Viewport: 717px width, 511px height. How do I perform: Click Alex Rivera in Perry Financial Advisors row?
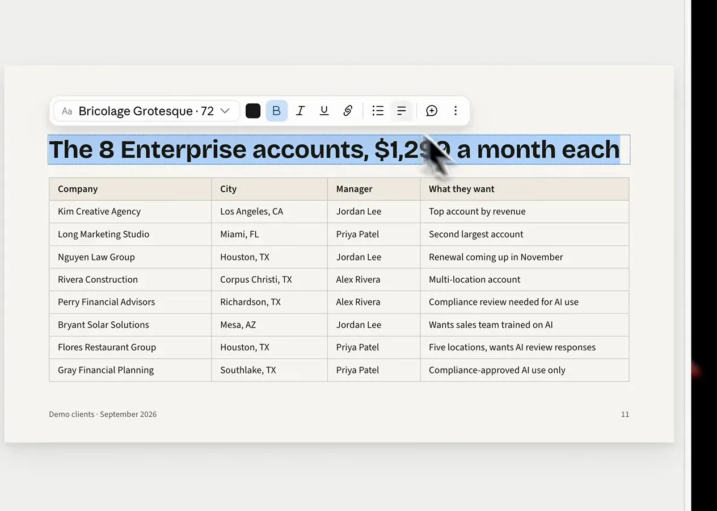[x=374, y=302]
